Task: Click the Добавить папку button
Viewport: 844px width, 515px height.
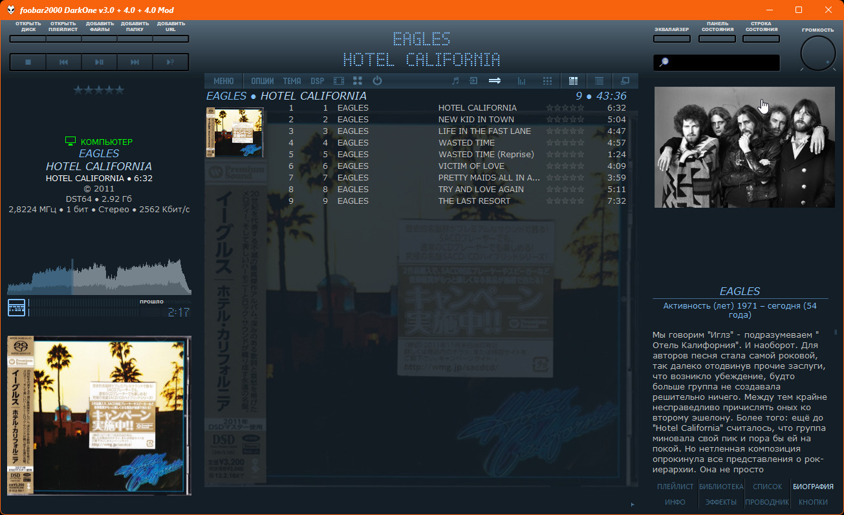Action: pyautogui.click(x=135, y=39)
